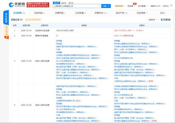
Task: Open 成都天图天投东风 link in row 3 before-change
Action: click(76, 47)
